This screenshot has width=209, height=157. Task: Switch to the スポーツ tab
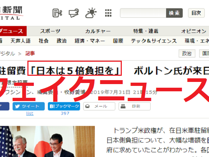click(50, 31)
